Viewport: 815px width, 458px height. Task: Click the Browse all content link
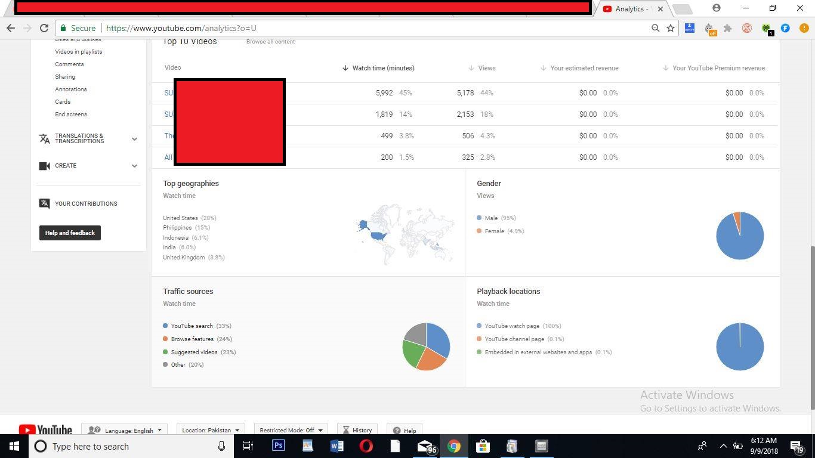270,42
